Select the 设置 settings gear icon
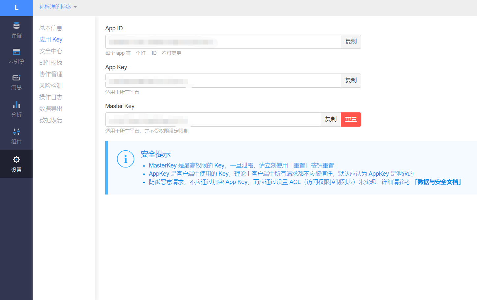The height and width of the screenshot is (300, 477). click(16, 160)
